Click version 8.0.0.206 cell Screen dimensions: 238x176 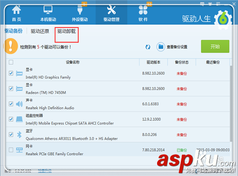(x=149, y=135)
